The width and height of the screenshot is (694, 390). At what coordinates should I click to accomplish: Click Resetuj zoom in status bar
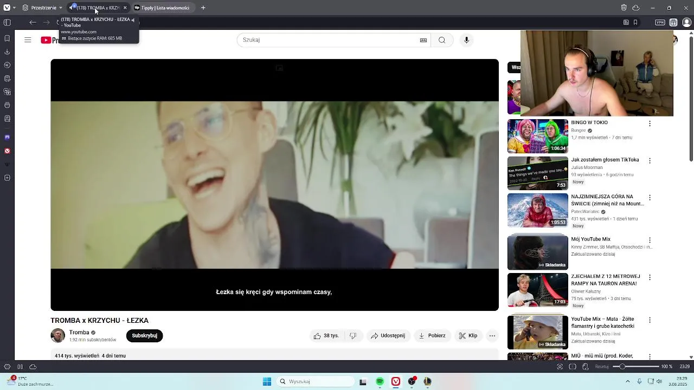tap(602, 367)
